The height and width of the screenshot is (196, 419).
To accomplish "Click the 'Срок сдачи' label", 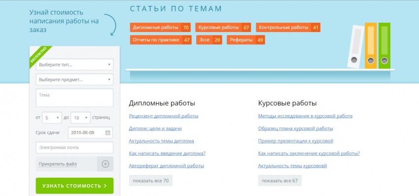I will point(47,132).
